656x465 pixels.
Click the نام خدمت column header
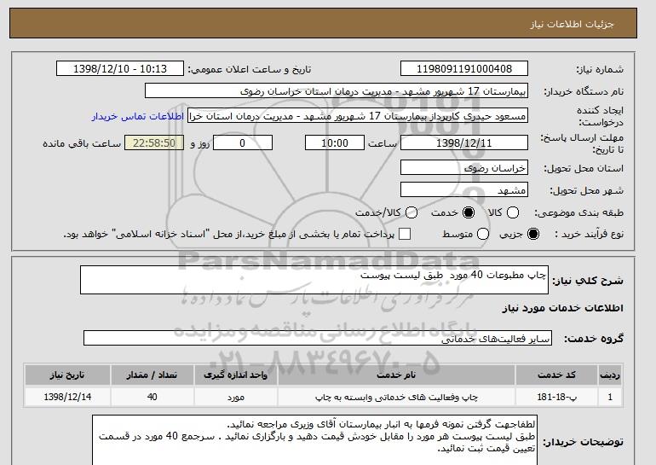397,375
